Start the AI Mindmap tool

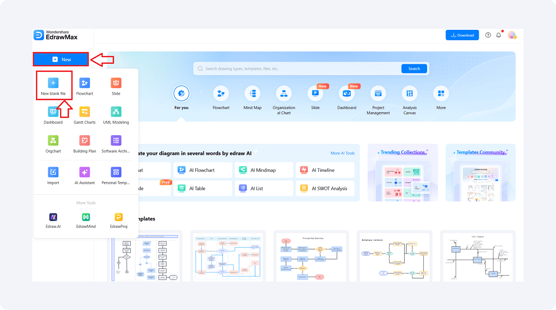pyautogui.click(x=264, y=170)
